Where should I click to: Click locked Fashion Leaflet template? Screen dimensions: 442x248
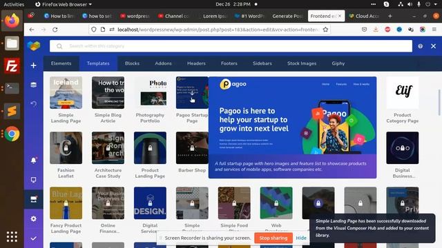[x=66, y=148]
